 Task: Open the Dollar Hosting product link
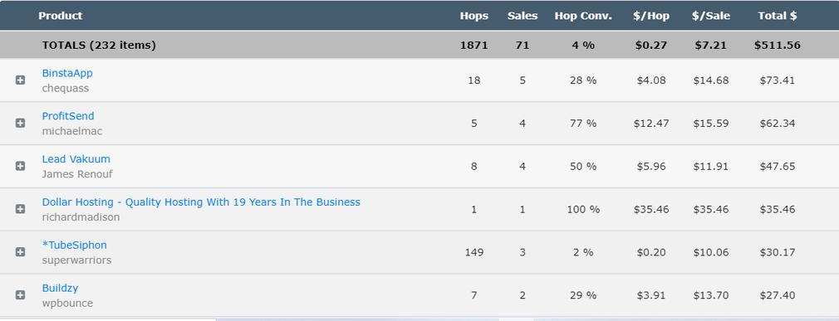(x=201, y=202)
